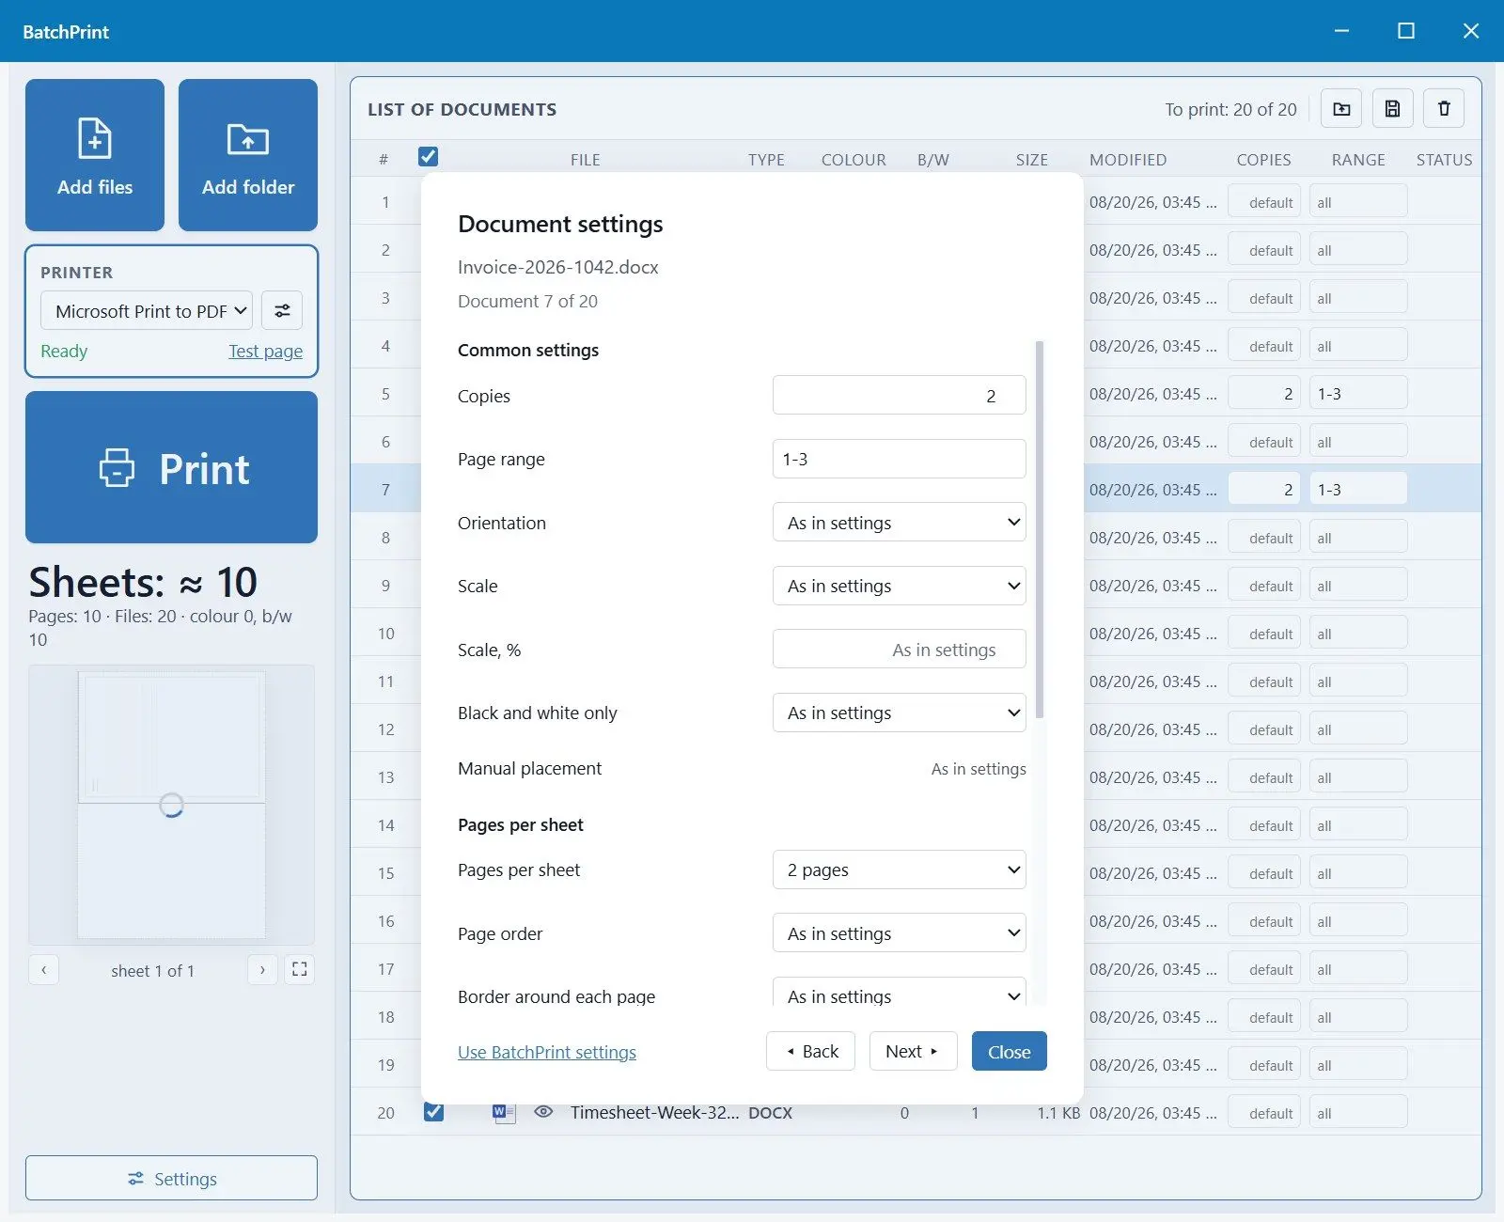Viewport: 1504px width, 1222px height.
Task: Clear the list with trash icon
Action: pyautogui.click(x=1444, y=109)
